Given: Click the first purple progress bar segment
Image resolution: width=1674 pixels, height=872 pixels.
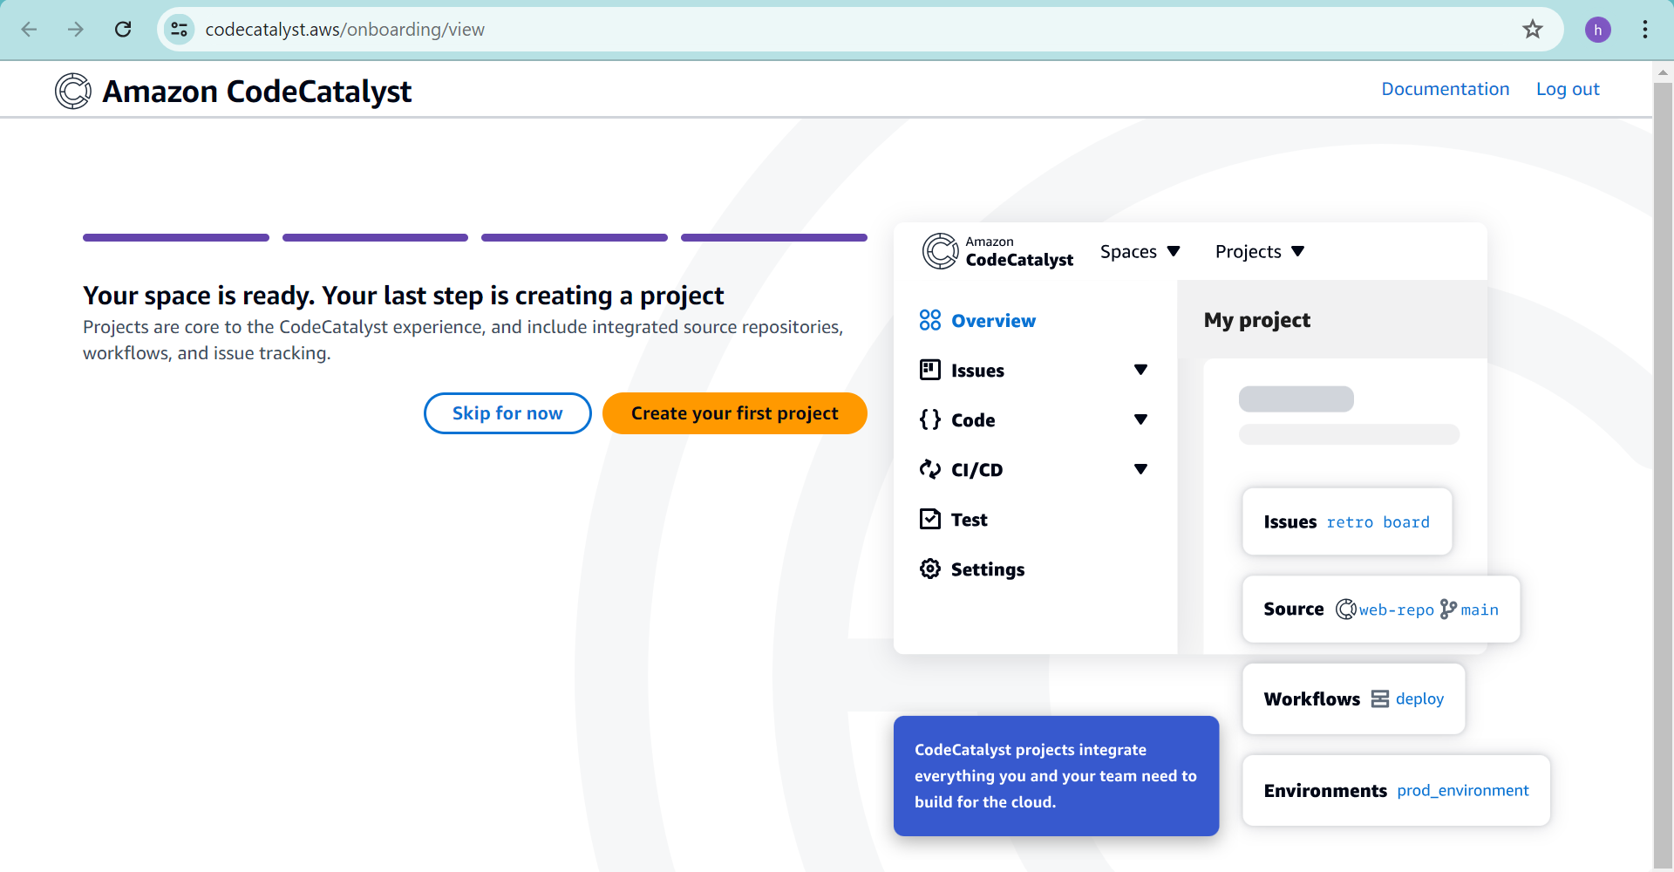Looking at the screenshot, I should point(175,237).
